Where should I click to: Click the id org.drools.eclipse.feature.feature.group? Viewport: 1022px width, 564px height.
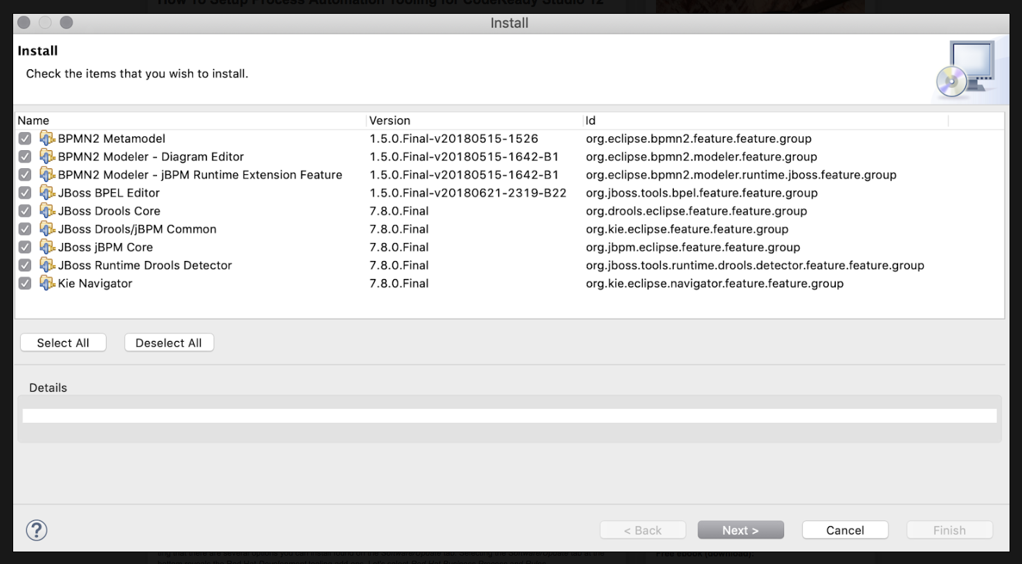pos(696,210)
